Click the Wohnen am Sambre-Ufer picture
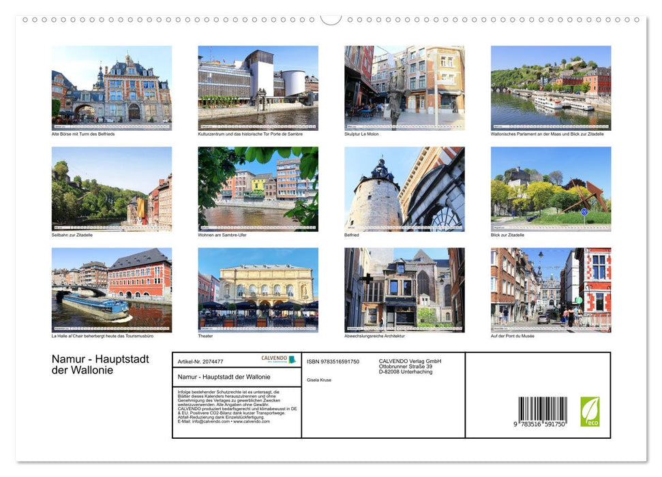Image resolution: width=662 pixels, height=477 pixels. [257, 189]
